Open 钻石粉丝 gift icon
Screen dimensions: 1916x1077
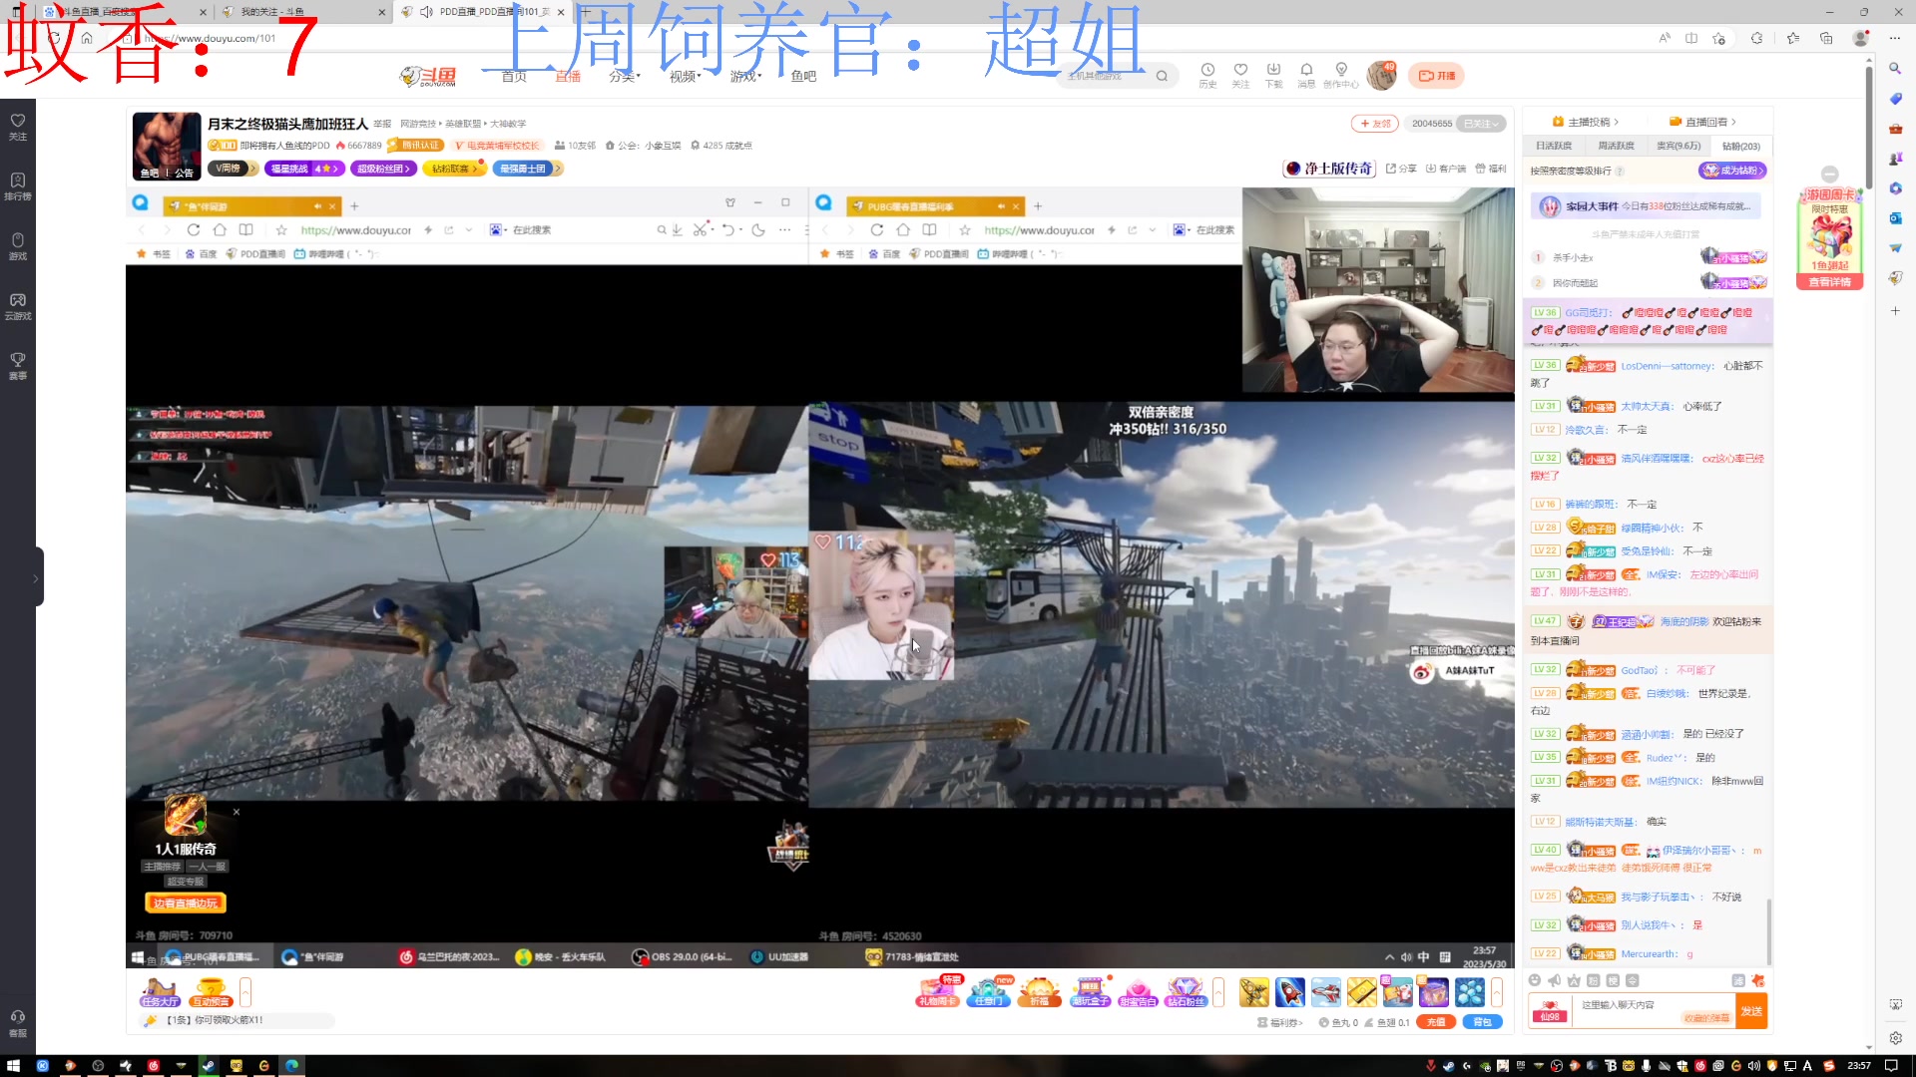point(1186,992)
